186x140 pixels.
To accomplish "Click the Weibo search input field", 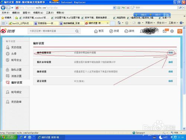I will coord(51,31).
